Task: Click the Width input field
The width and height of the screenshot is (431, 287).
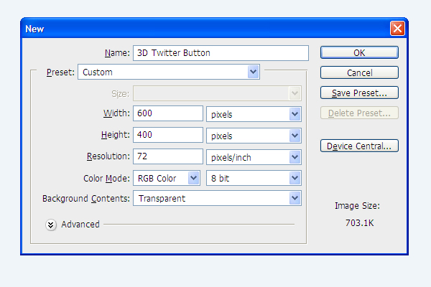Action: [168, 113]
